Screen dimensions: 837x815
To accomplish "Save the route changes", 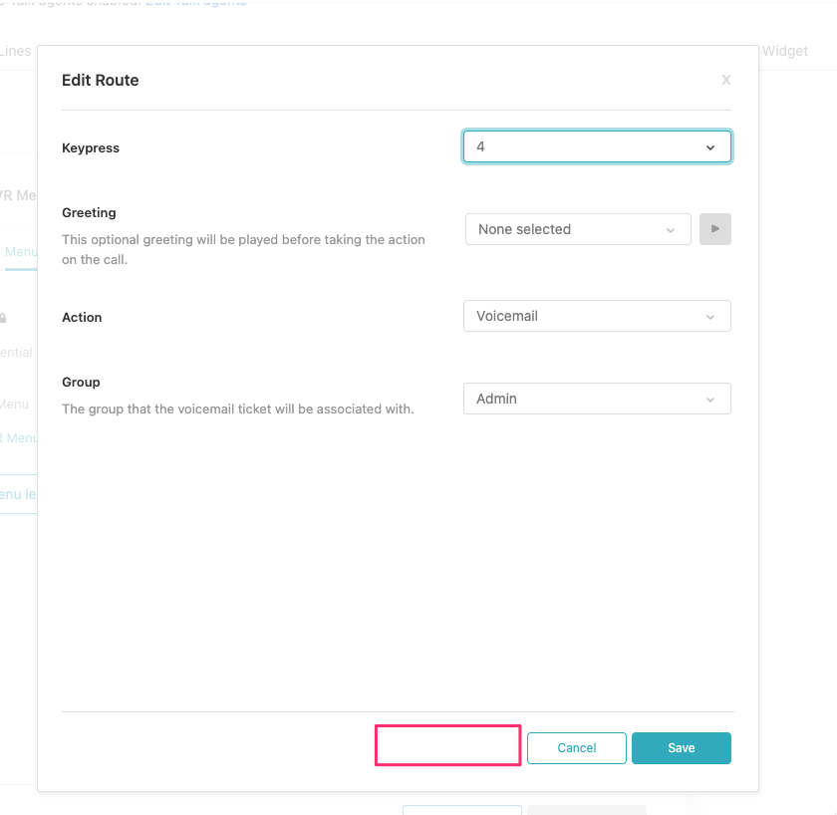I will pyautogui.click(x=681, y=748).
